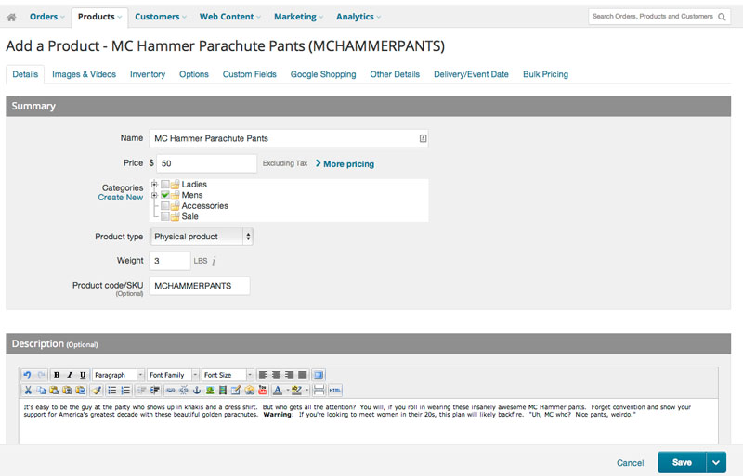Open the HTML source editor
This screenshot has height=476, width=743.
click(x=335, y=391)
